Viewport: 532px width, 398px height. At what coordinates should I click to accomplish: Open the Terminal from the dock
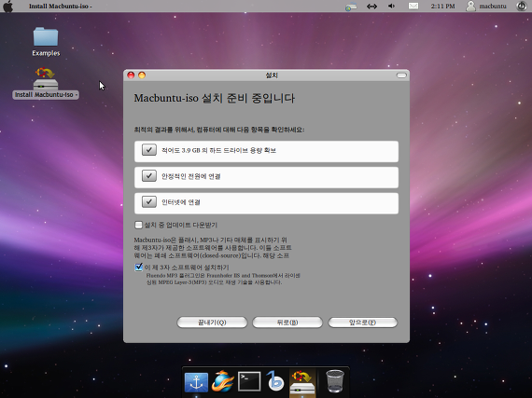tap(249, 381)
